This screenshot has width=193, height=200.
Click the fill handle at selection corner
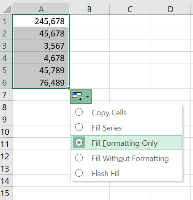point(69,88)
